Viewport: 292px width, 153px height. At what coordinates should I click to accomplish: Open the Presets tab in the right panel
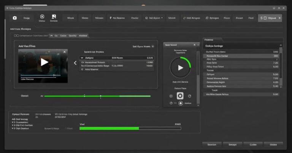point(209,40)
